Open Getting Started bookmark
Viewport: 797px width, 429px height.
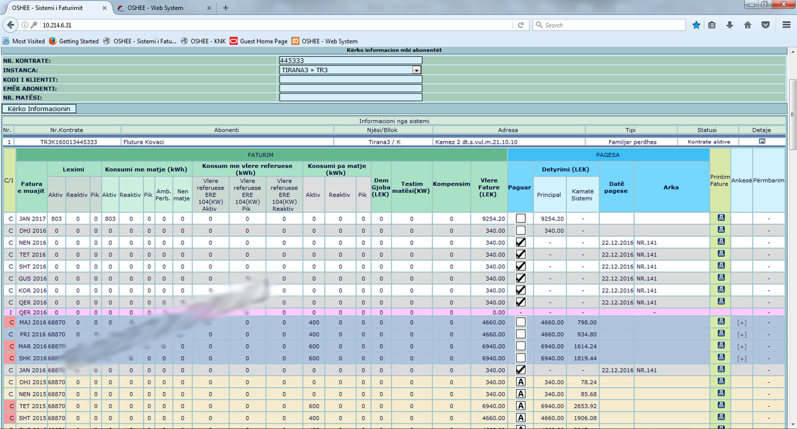click(74, 41)
